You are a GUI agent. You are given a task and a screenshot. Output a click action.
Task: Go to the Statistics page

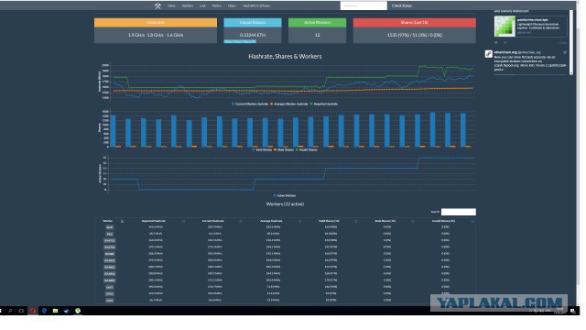[x=187, y=5]
